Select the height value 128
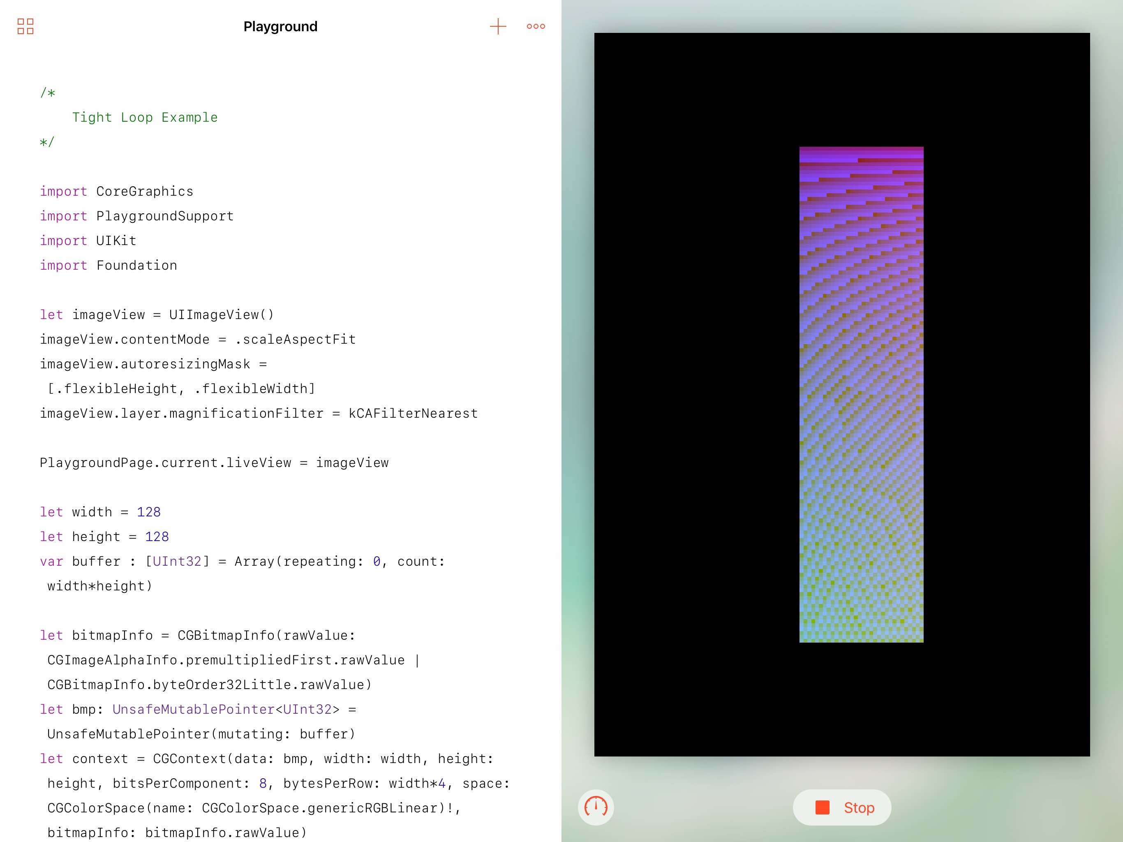The width and height of the screenshot is (1123, 842). click(157, 537)
